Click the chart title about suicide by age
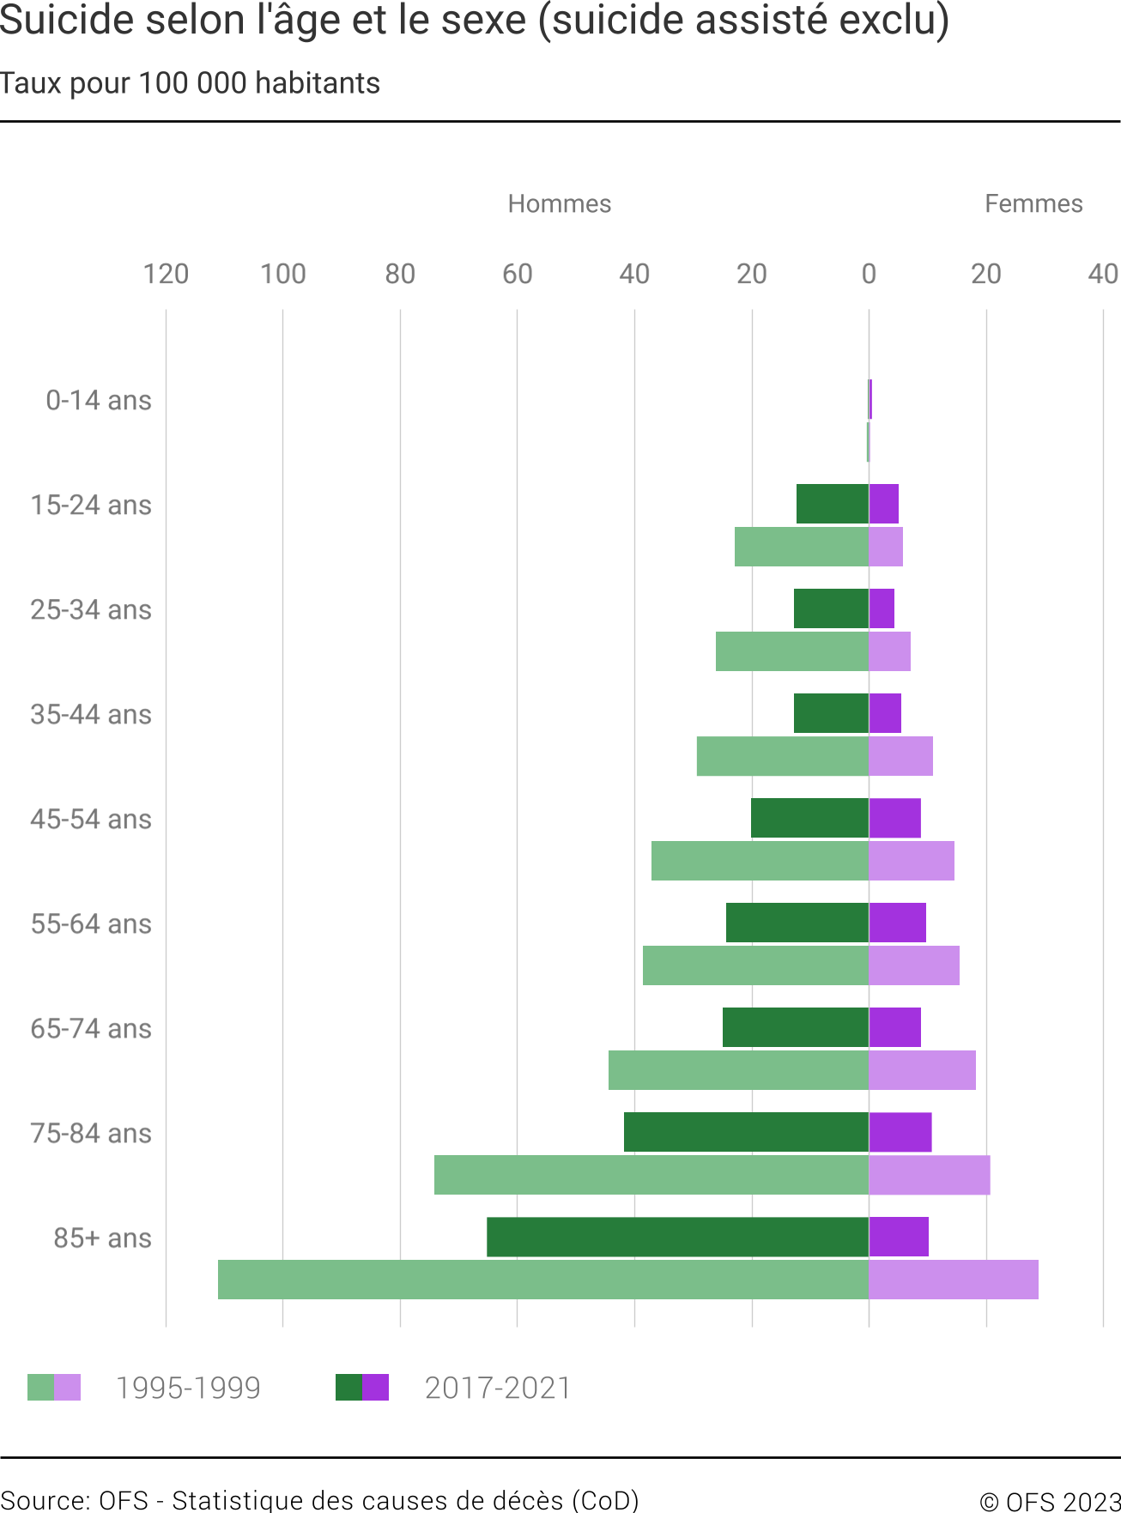This screenshot has height=1513, width=1121. tap(475, 21)
